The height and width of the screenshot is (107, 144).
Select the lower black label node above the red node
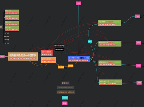point(59,50)
